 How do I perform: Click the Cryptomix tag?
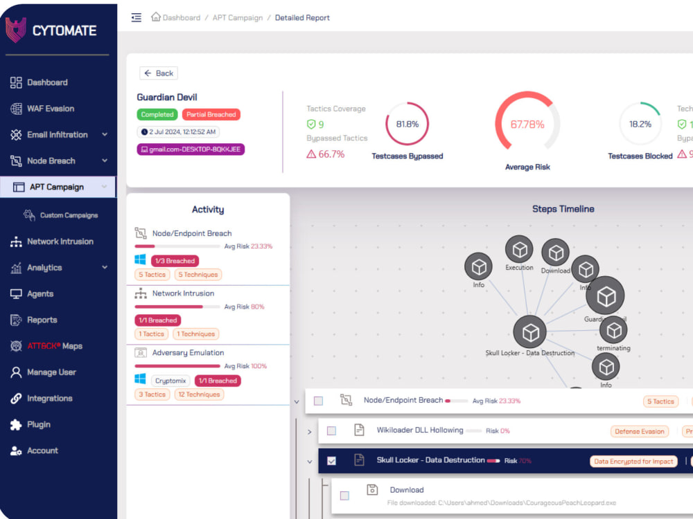pyautogui.click(x=170, y=381)
